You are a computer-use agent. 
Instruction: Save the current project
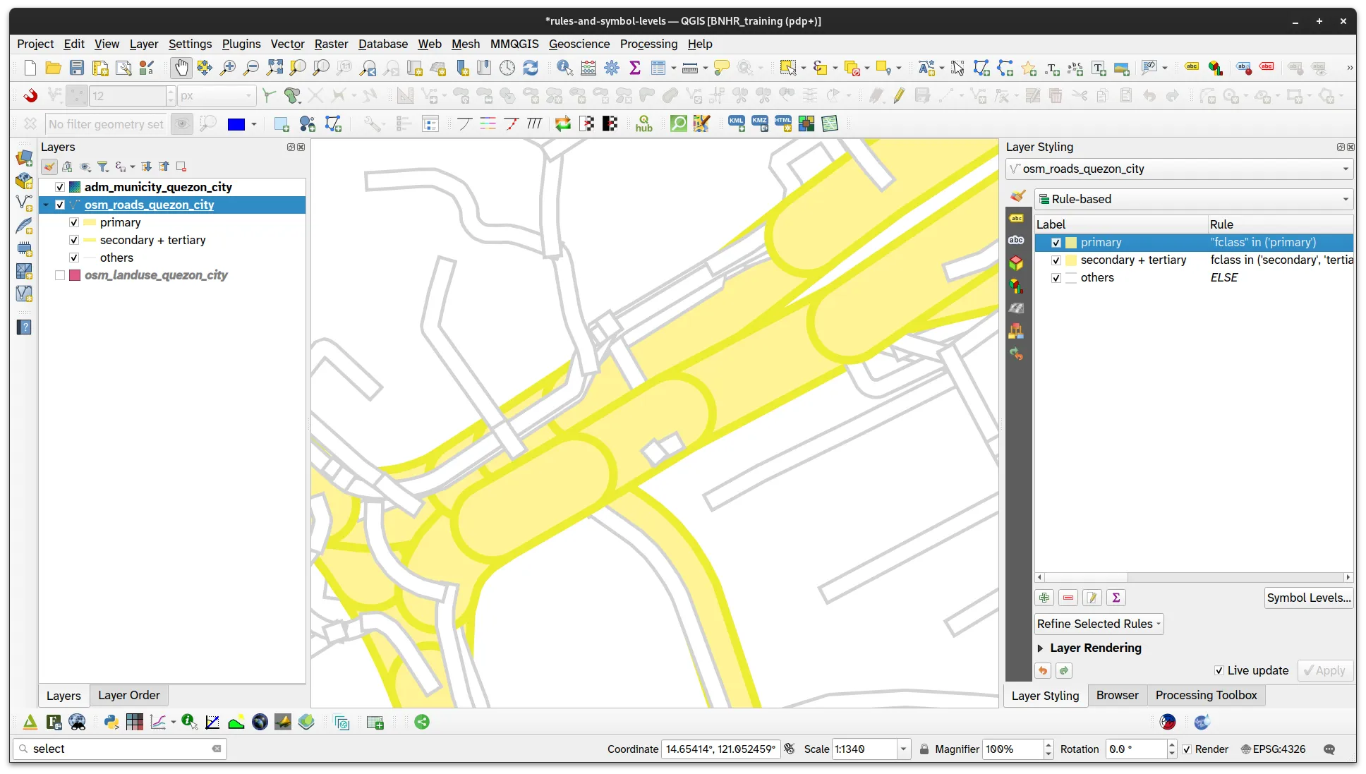point(78,68)
